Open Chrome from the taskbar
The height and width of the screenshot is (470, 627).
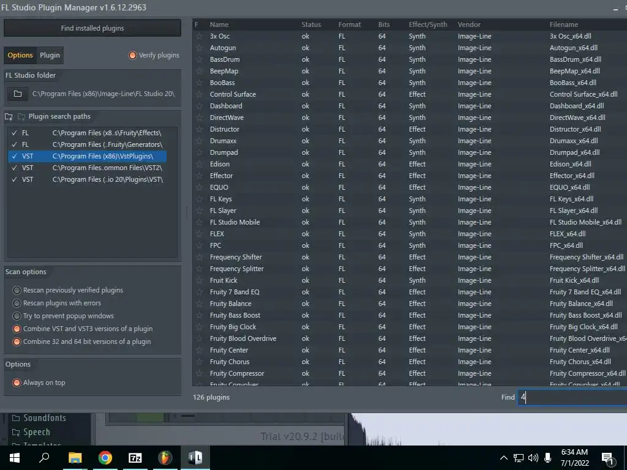(x=105, y=458)
